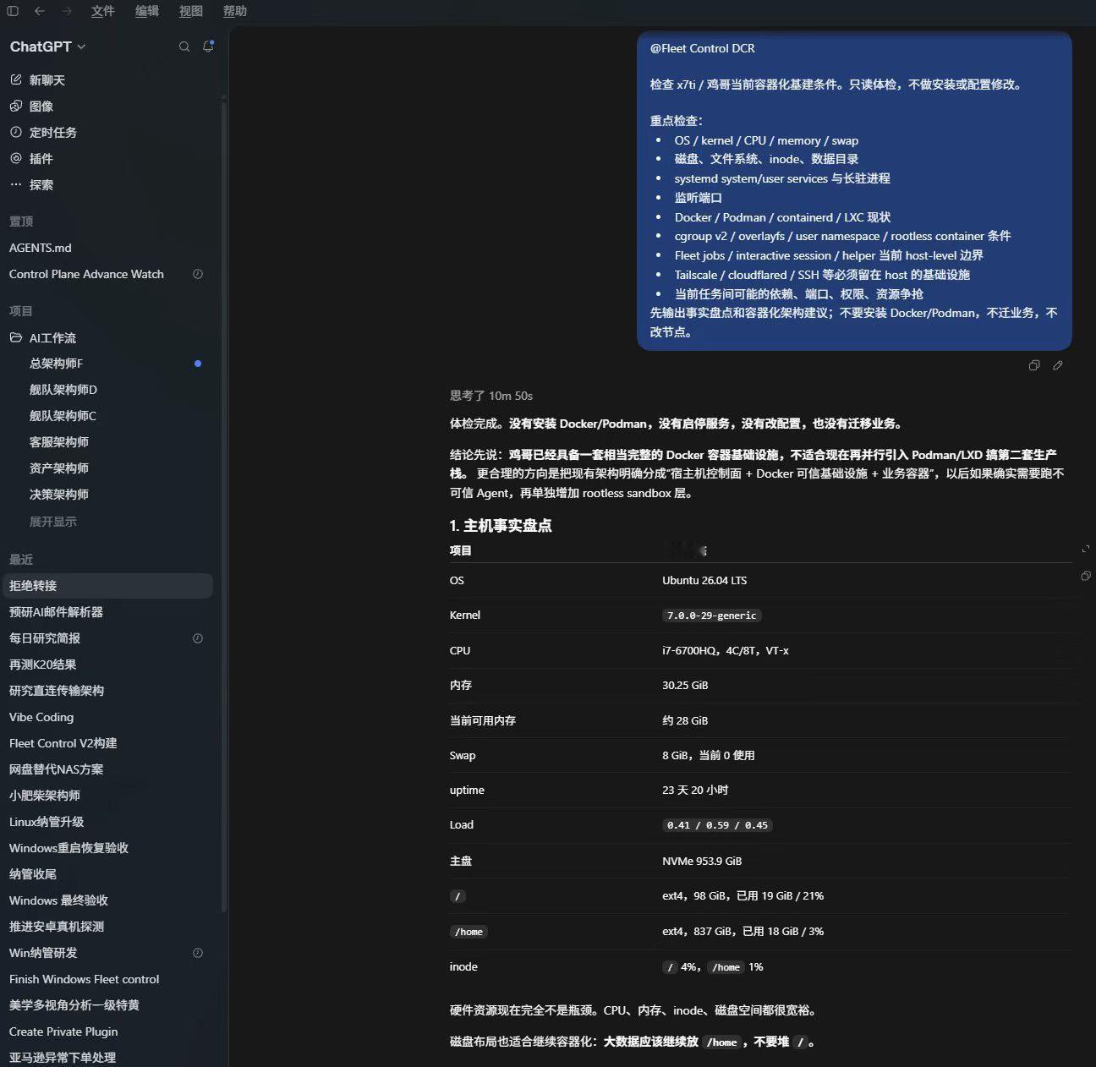This screenshot has width=1096, height=1067.
Task: Expand the table with the fullscreen icon
Action: click(1086, 550)
